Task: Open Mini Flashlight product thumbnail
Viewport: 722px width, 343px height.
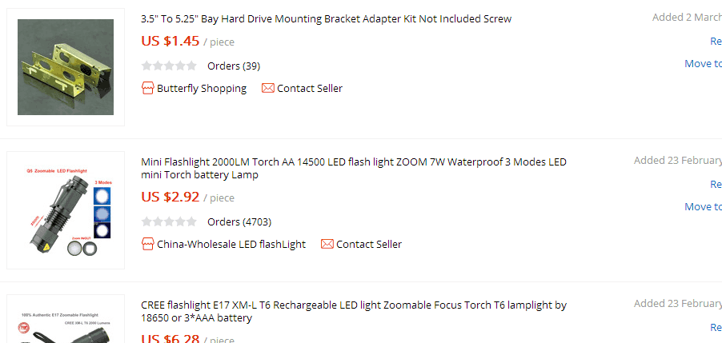Action: [66, 210]
